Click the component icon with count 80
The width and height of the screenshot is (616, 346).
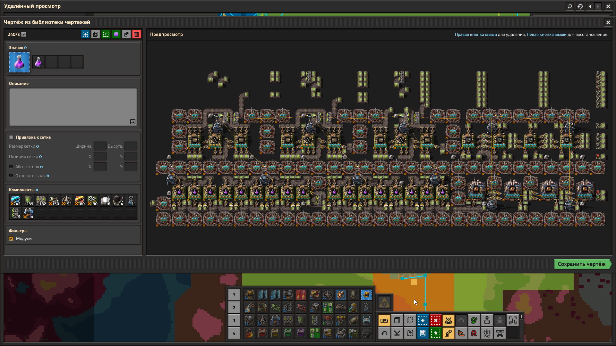[80, 201]
